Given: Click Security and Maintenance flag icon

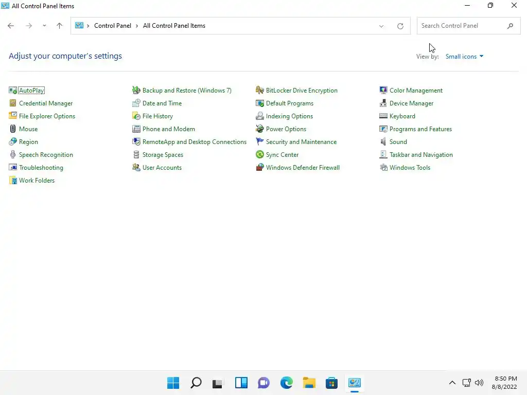Looking at the screenshot, I should click(x=260, y=142).
